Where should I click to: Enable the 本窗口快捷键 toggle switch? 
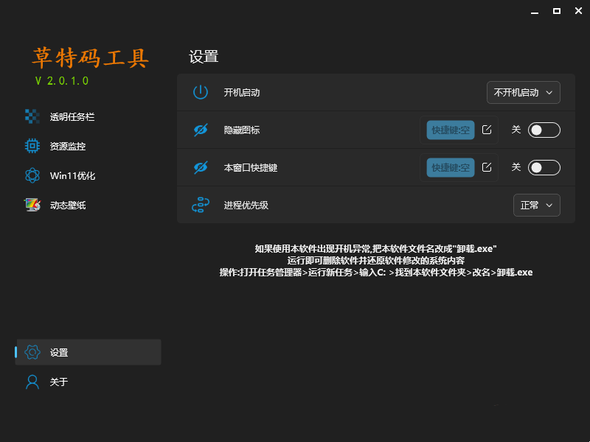[x=544, y=167]
